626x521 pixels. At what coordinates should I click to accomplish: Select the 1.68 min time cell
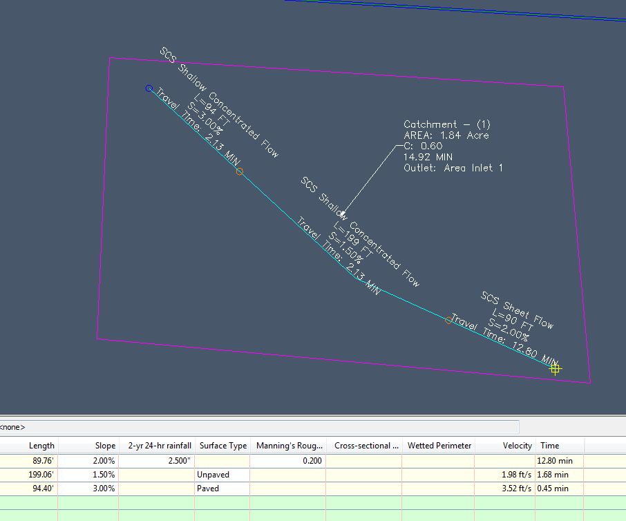point(560,475)
